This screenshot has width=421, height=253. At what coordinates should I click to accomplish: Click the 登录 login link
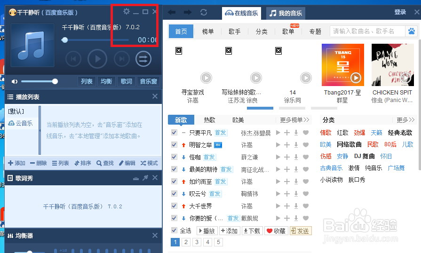click(x=400, y=12)
